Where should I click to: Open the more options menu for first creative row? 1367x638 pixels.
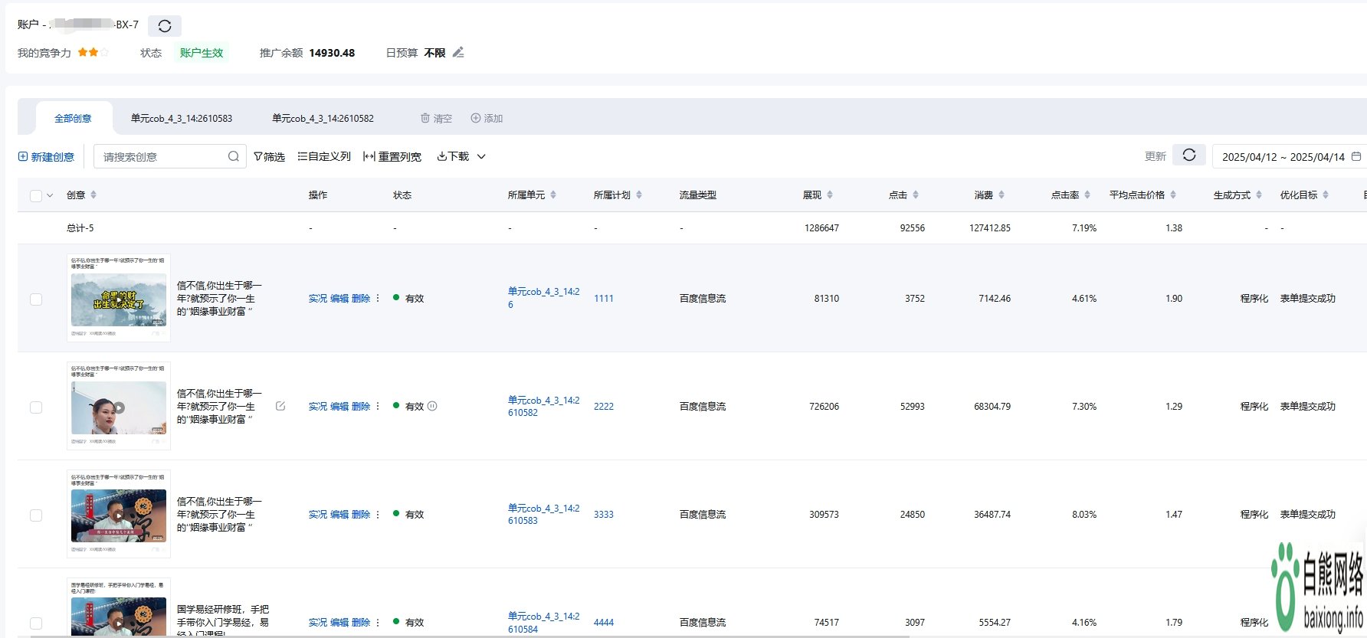click(x=378, y=299)
